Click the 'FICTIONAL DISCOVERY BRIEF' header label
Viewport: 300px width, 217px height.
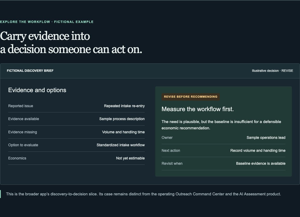(30, 71)
